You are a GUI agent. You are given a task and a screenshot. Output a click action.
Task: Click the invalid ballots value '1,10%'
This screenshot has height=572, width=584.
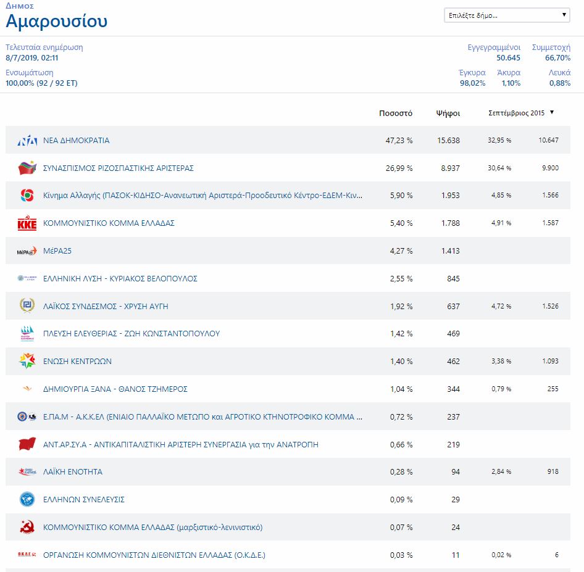coord(511,83)
